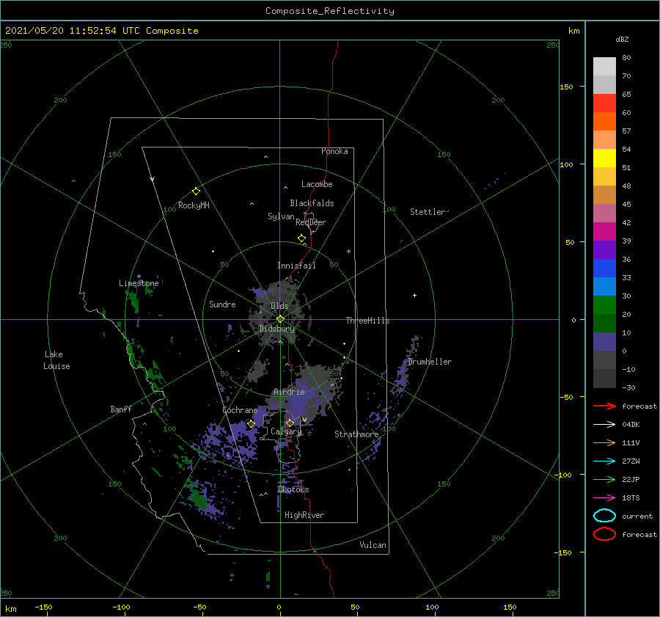
Task: Click the Blackfalds city label
Action: (x=312, y=203)
